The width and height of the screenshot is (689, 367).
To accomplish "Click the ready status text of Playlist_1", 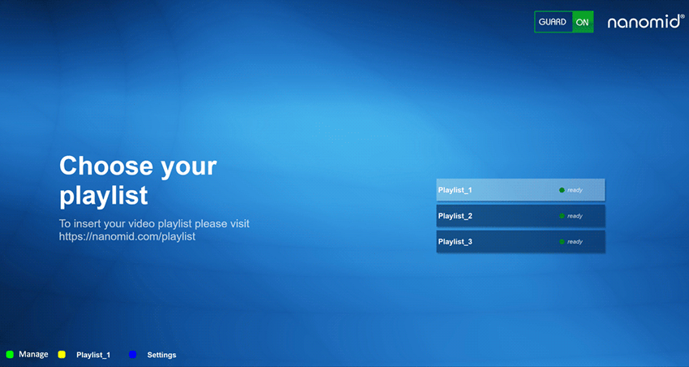I will (575, 190).
